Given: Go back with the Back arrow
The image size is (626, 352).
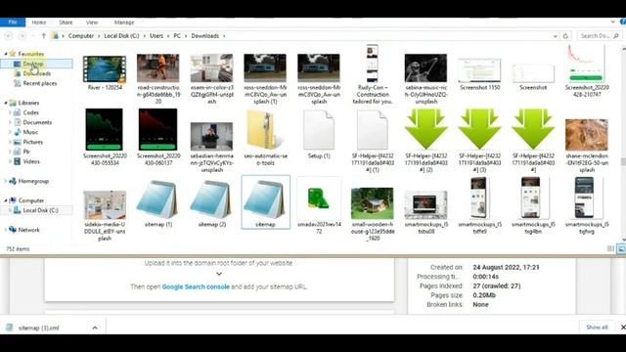Looking at the screenshot, I should [x=9, y=36].
